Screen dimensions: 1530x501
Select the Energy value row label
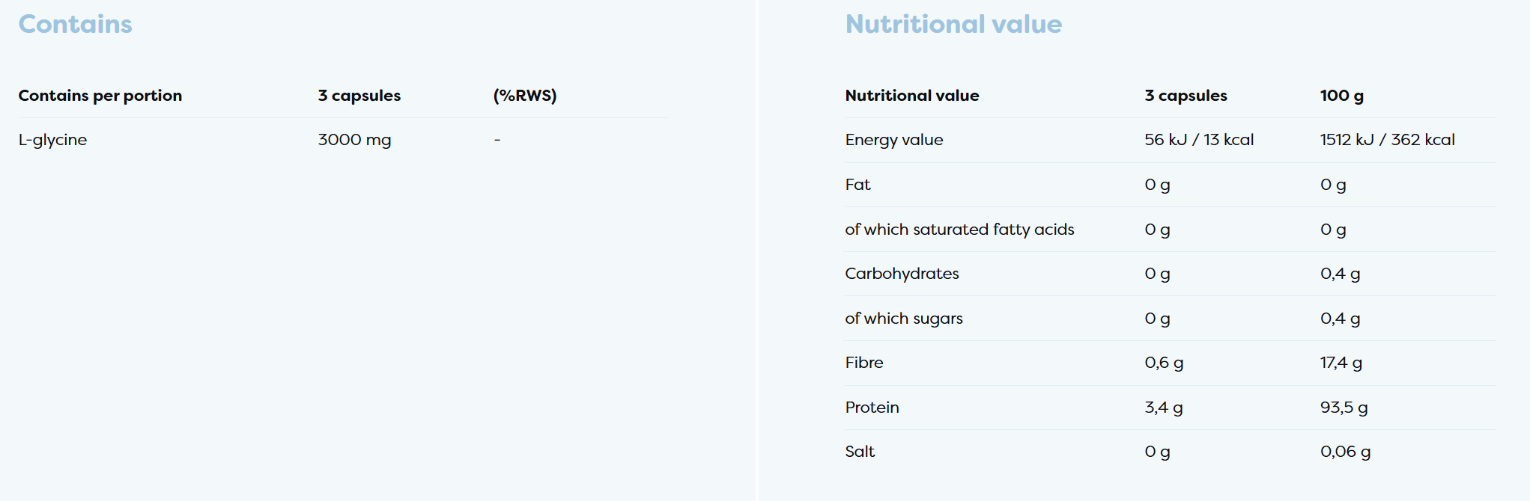point(893,140)
